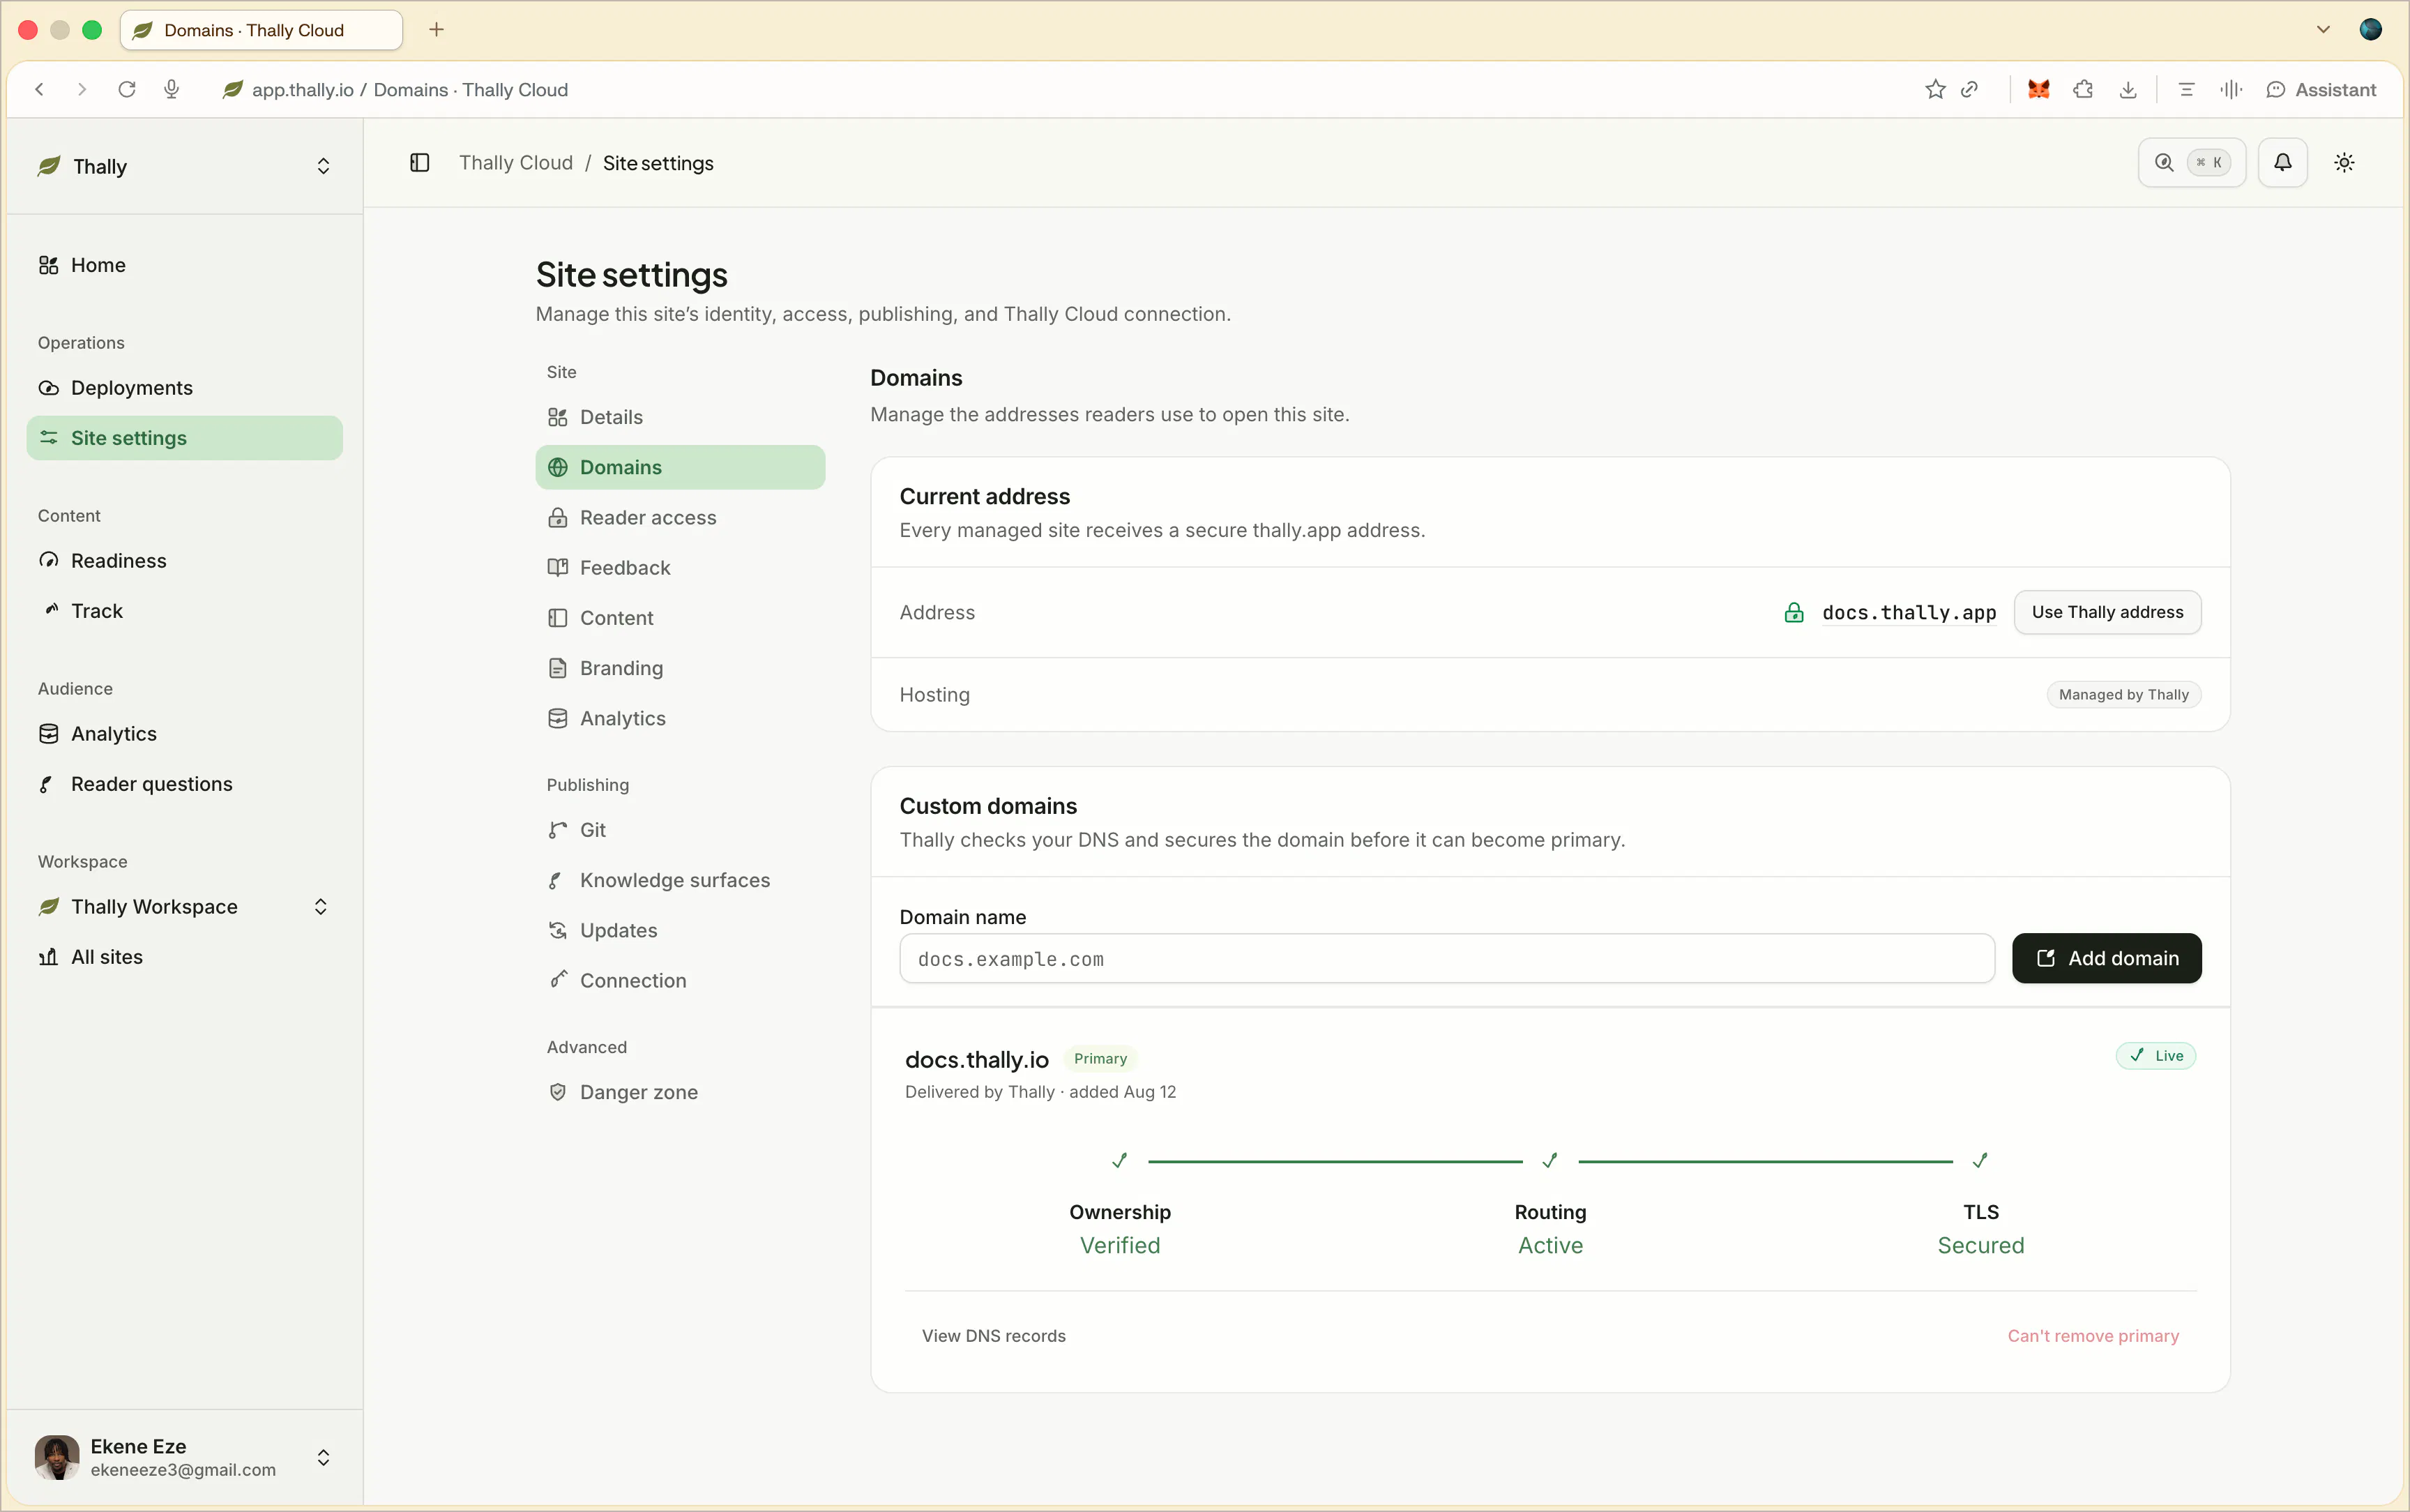Click the browser address bar URL
This screenshot has height=1512, width=2410.
point(410,90)
